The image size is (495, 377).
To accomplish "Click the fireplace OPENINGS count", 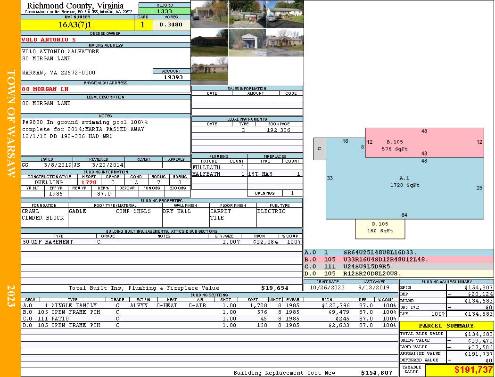I will pos(292,193).
